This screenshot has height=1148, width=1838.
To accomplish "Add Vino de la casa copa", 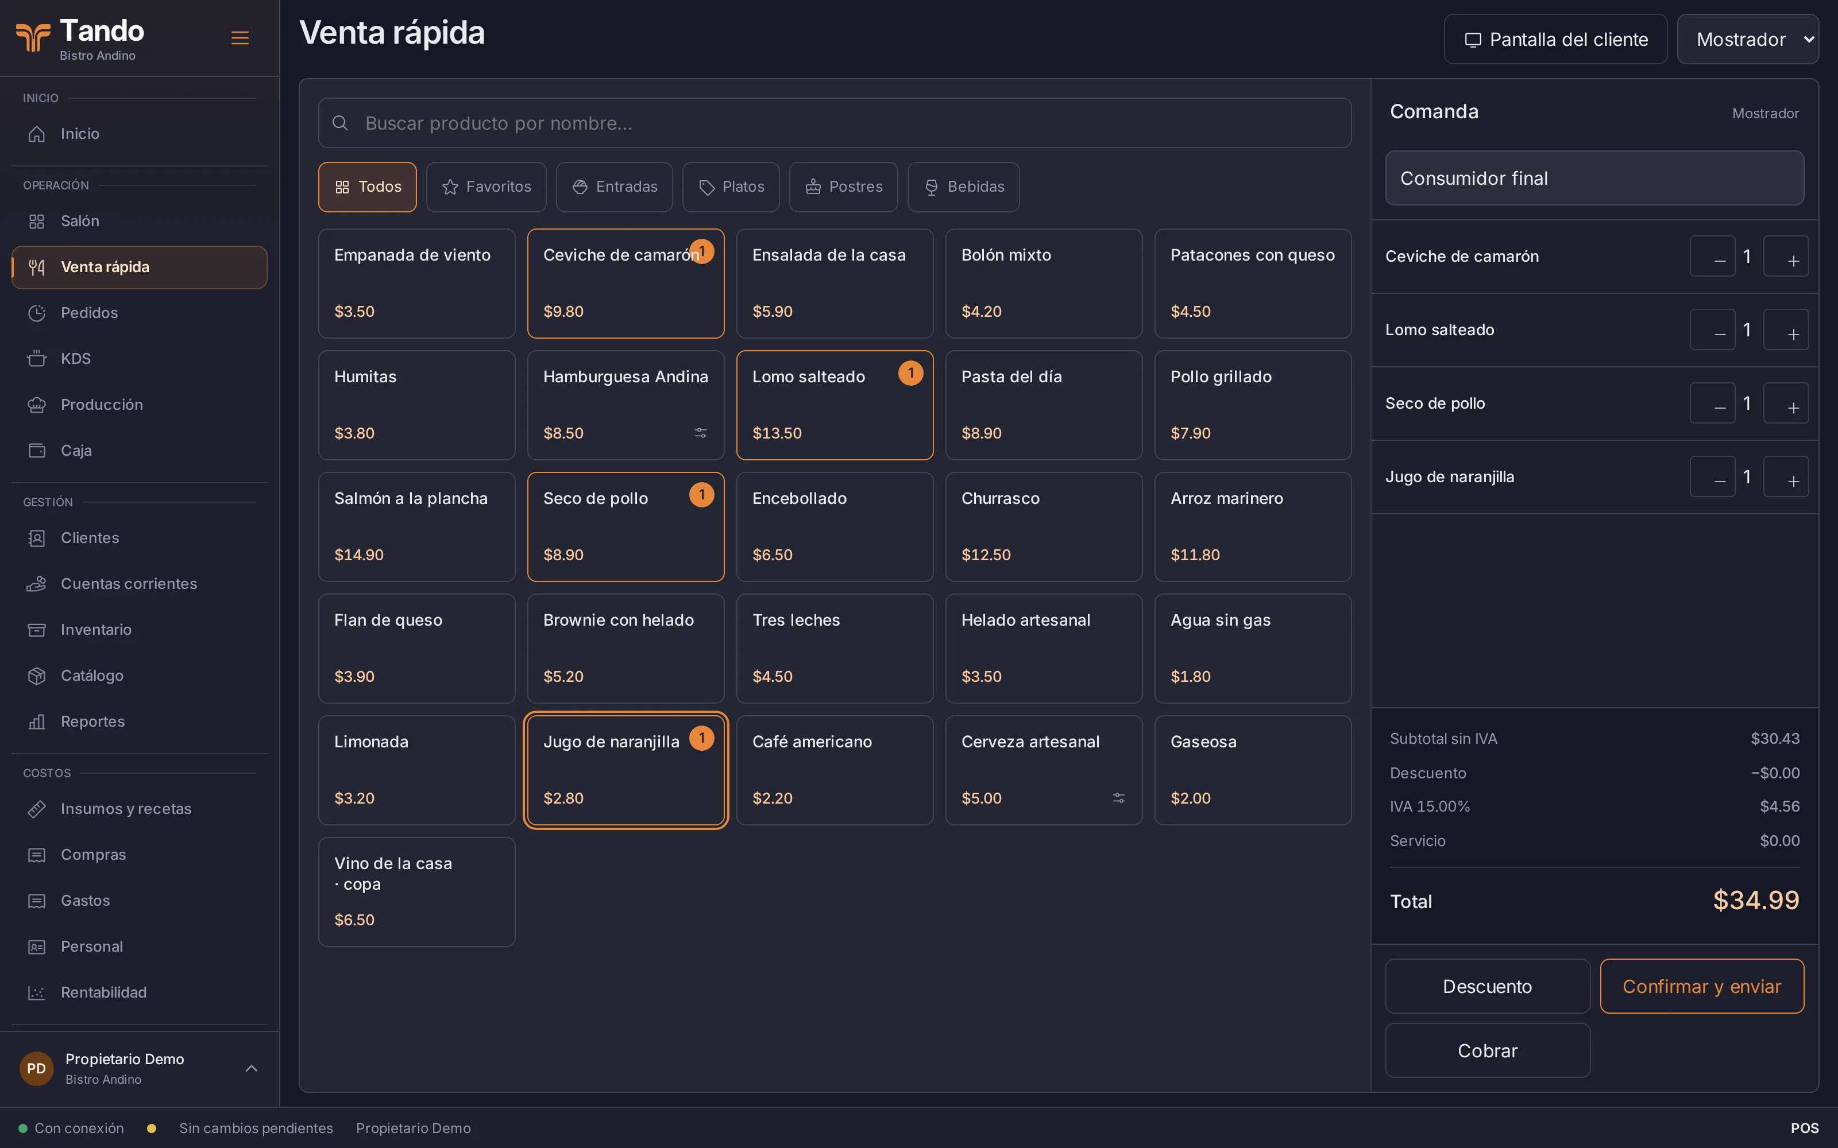I will coord(416,892).
